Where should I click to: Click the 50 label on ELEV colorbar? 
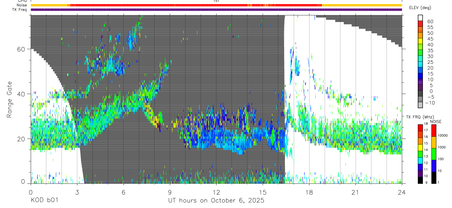430,33
